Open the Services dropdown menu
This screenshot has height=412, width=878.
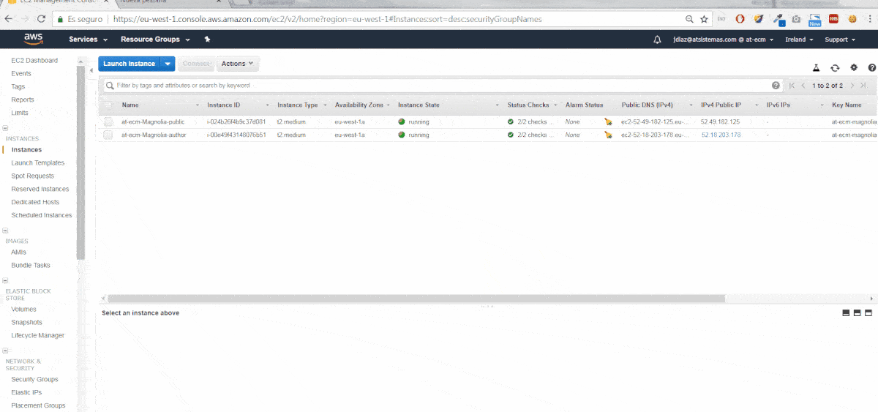point(89,40)
